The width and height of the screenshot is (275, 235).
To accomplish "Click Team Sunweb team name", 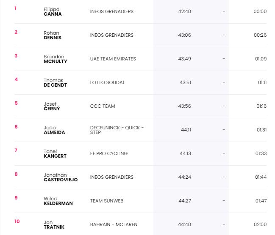I will point(107,201).
